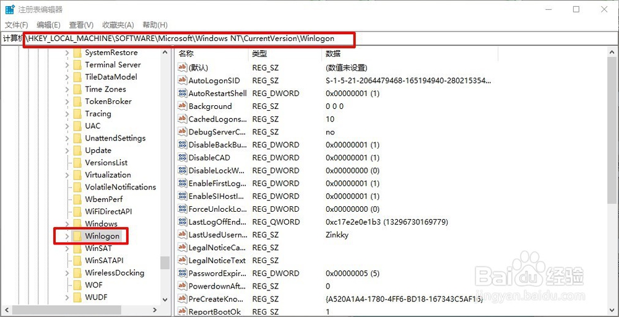Click the string icon of AutoLogonSID value
Image resolution: width=619 pixels, height=317 pixels.
click(x=182, y=80)
